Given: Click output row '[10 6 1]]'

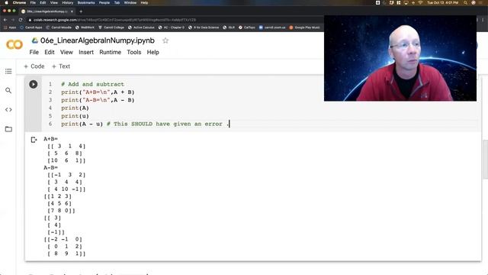Looking at the screenshot, I should (x=66, y=160).
